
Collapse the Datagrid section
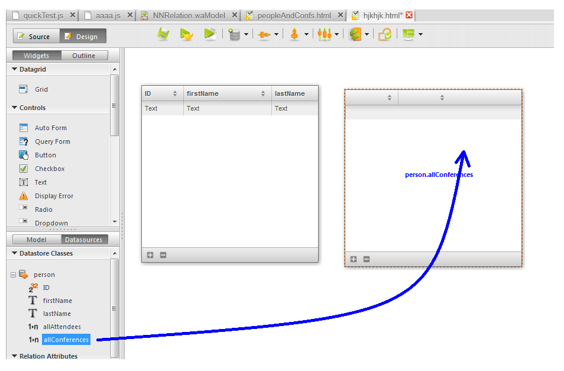(x=15, y=69)
